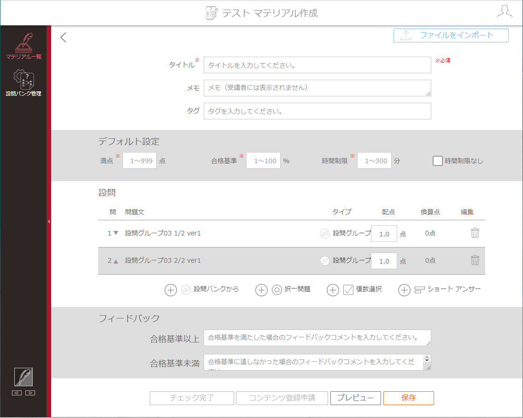Delete question 1 with trash icon

pyautogui.click(x=475, y=233)
